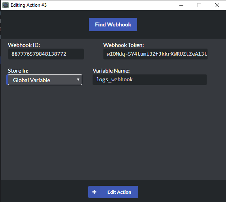Click the plus icon on Edit Action
Screen dimensions: 226x202
click(94, 192)
